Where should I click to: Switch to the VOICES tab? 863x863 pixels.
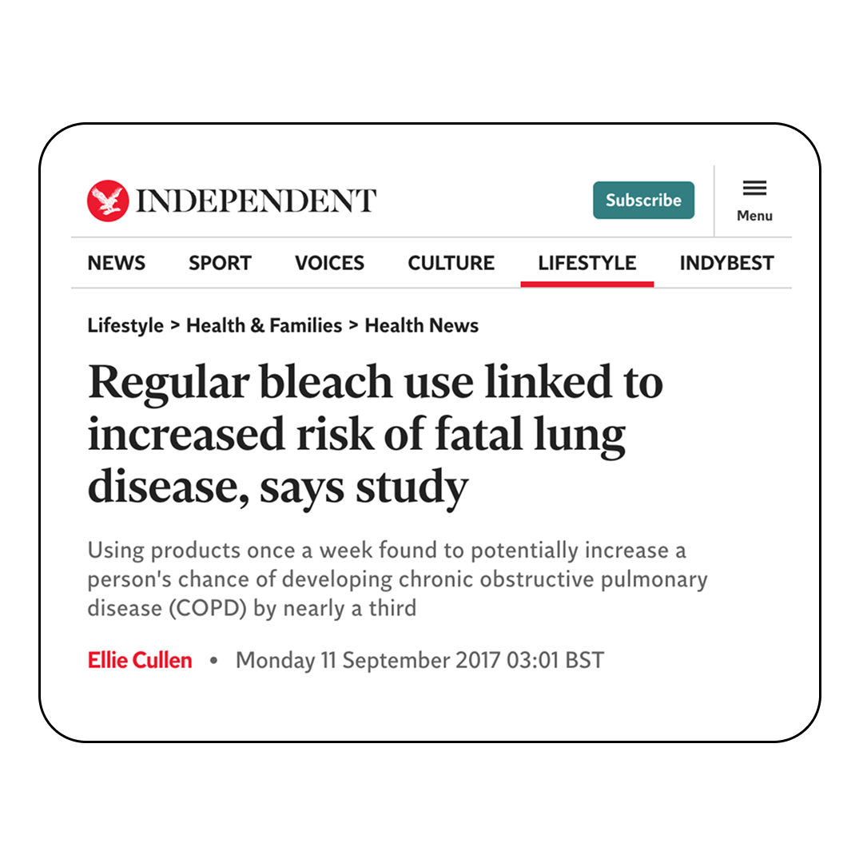coord(329,263)
